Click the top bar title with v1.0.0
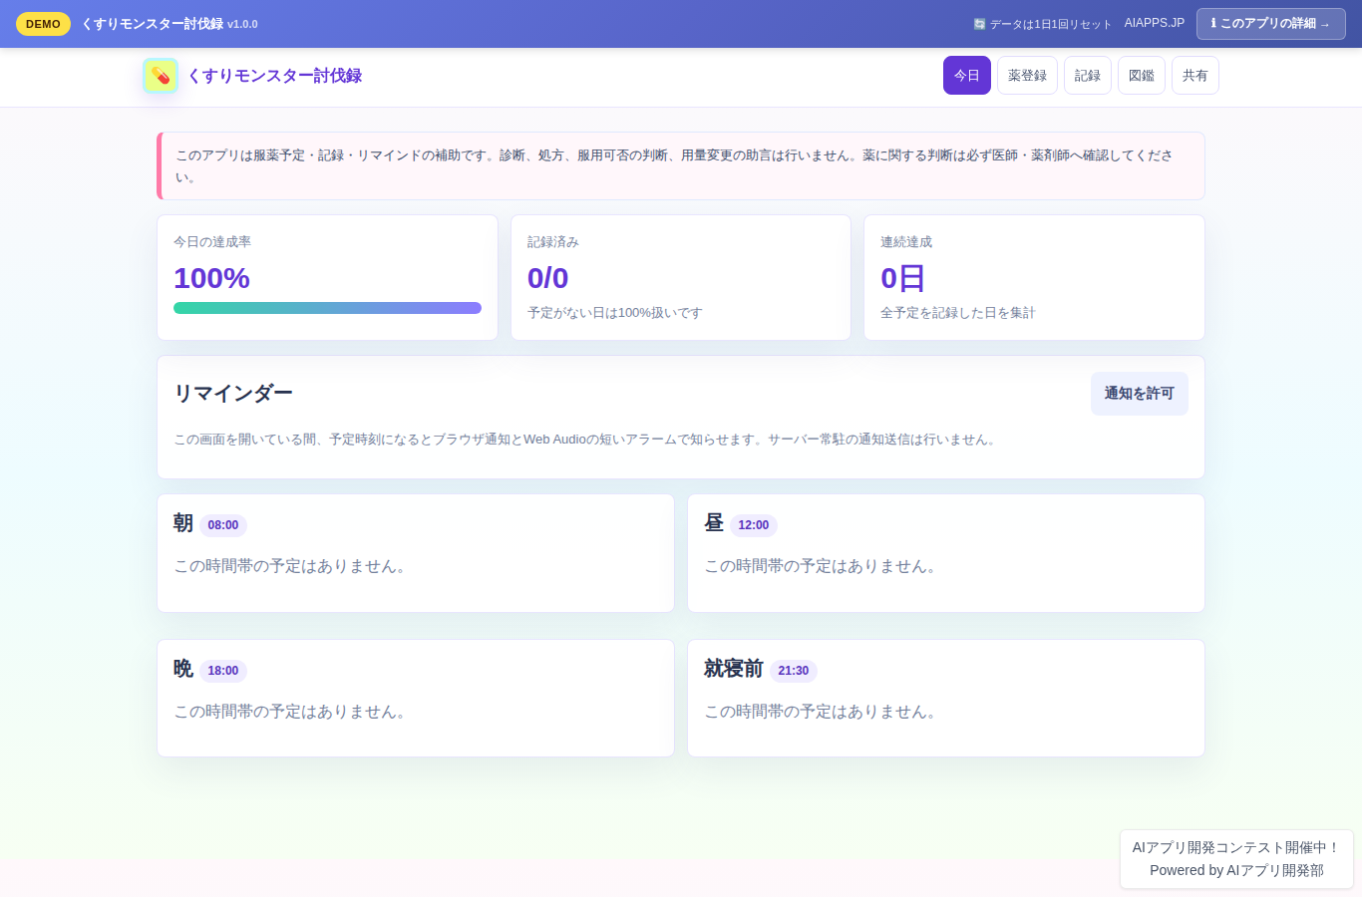 [x=170, y=24]
